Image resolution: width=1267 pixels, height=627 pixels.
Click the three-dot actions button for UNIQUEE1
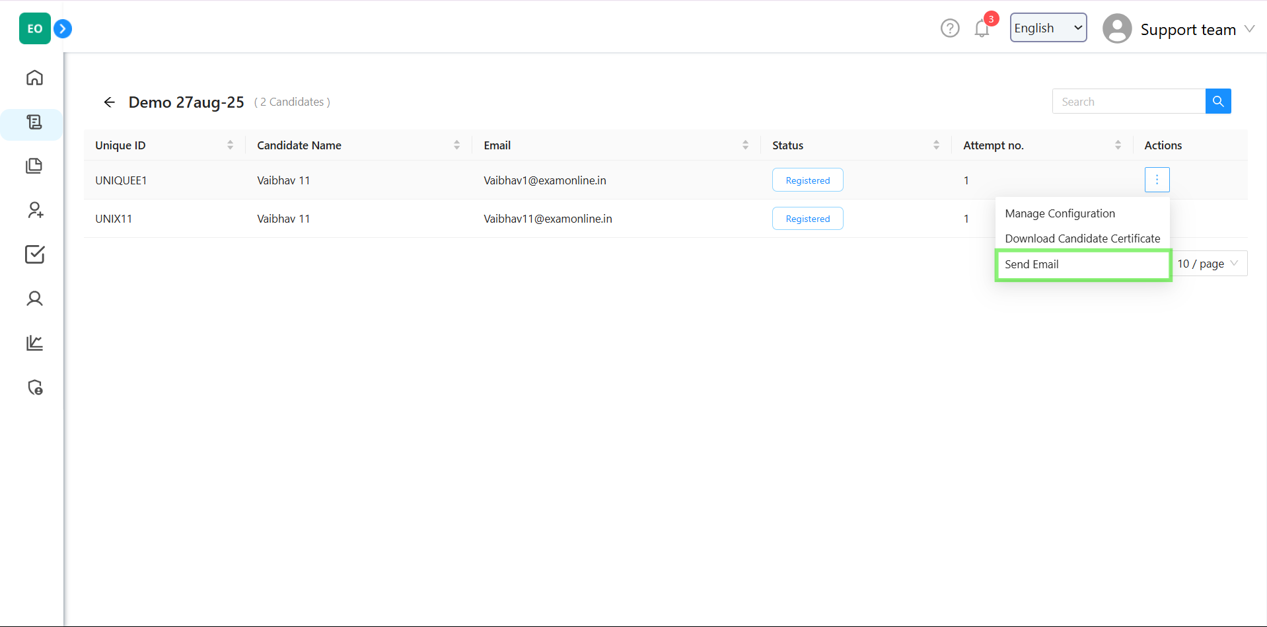pyautogui.click(x=1157, y=180)
